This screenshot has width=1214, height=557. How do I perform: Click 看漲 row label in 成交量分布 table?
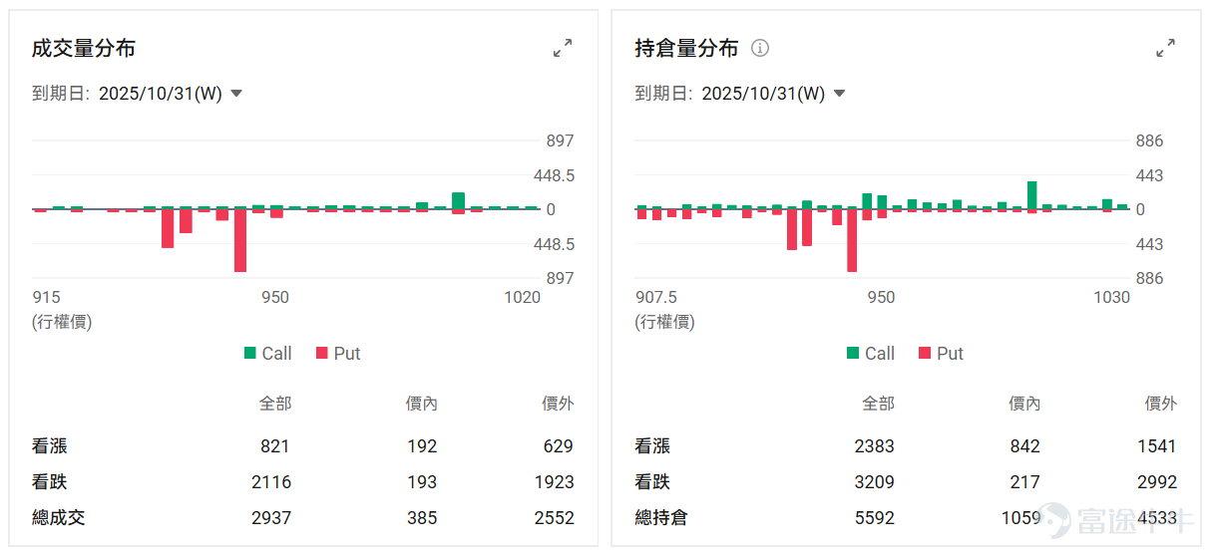[50, 446]
